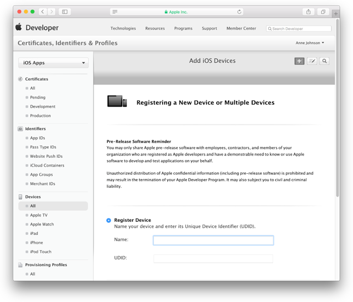Show all tabs icon in Safari
The image size is (353, 302).
click(323, 11)
